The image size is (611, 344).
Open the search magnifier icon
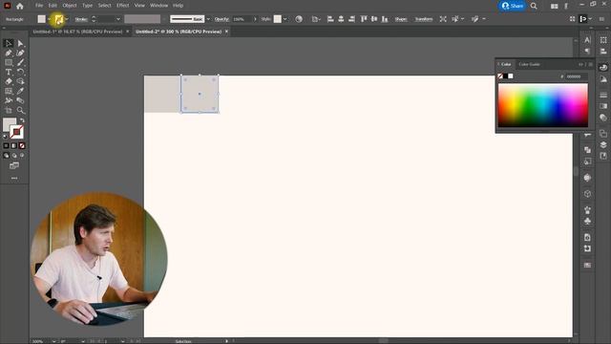pos(534,6)
